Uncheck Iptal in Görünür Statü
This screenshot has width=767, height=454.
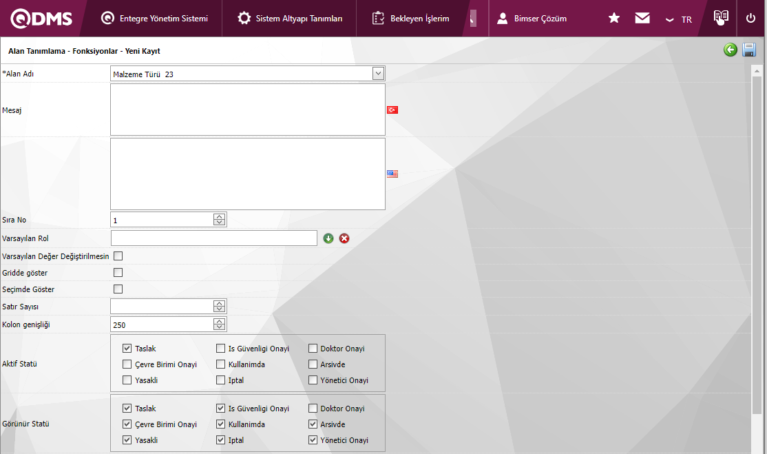[x=220, y=440]
